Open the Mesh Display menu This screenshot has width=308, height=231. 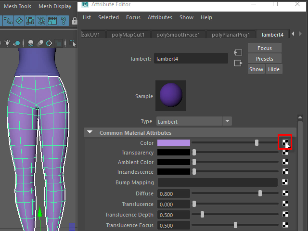pos(55,6)
